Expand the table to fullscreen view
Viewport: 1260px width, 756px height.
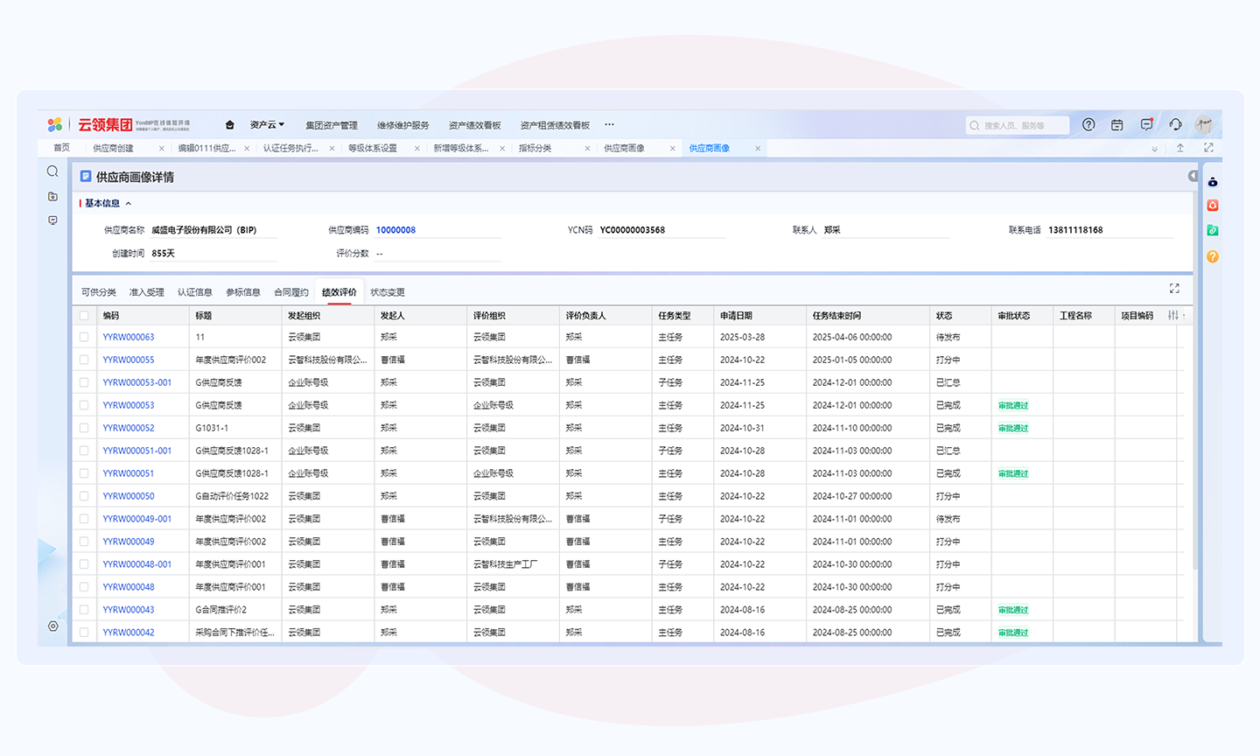(1174, 289)
